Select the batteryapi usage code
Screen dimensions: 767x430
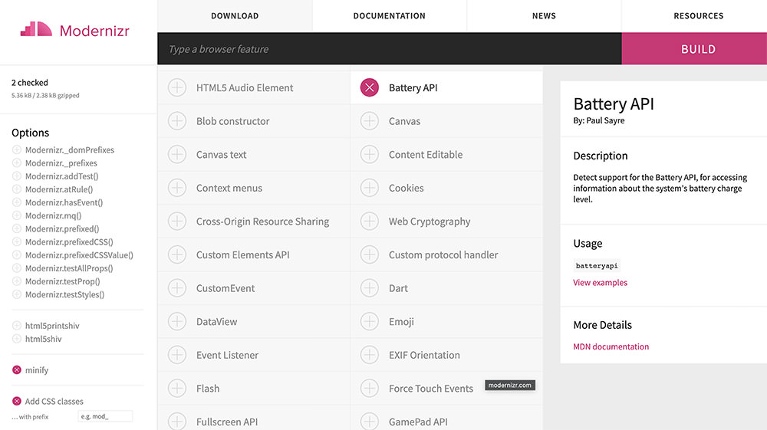pos(597,265)
